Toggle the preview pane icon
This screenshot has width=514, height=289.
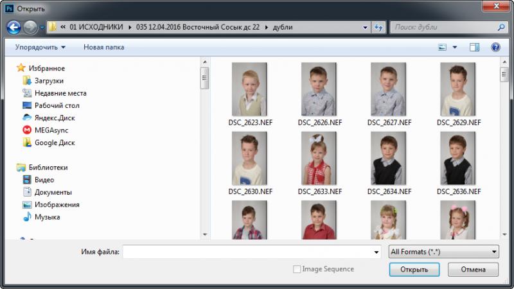pos(474,47)
